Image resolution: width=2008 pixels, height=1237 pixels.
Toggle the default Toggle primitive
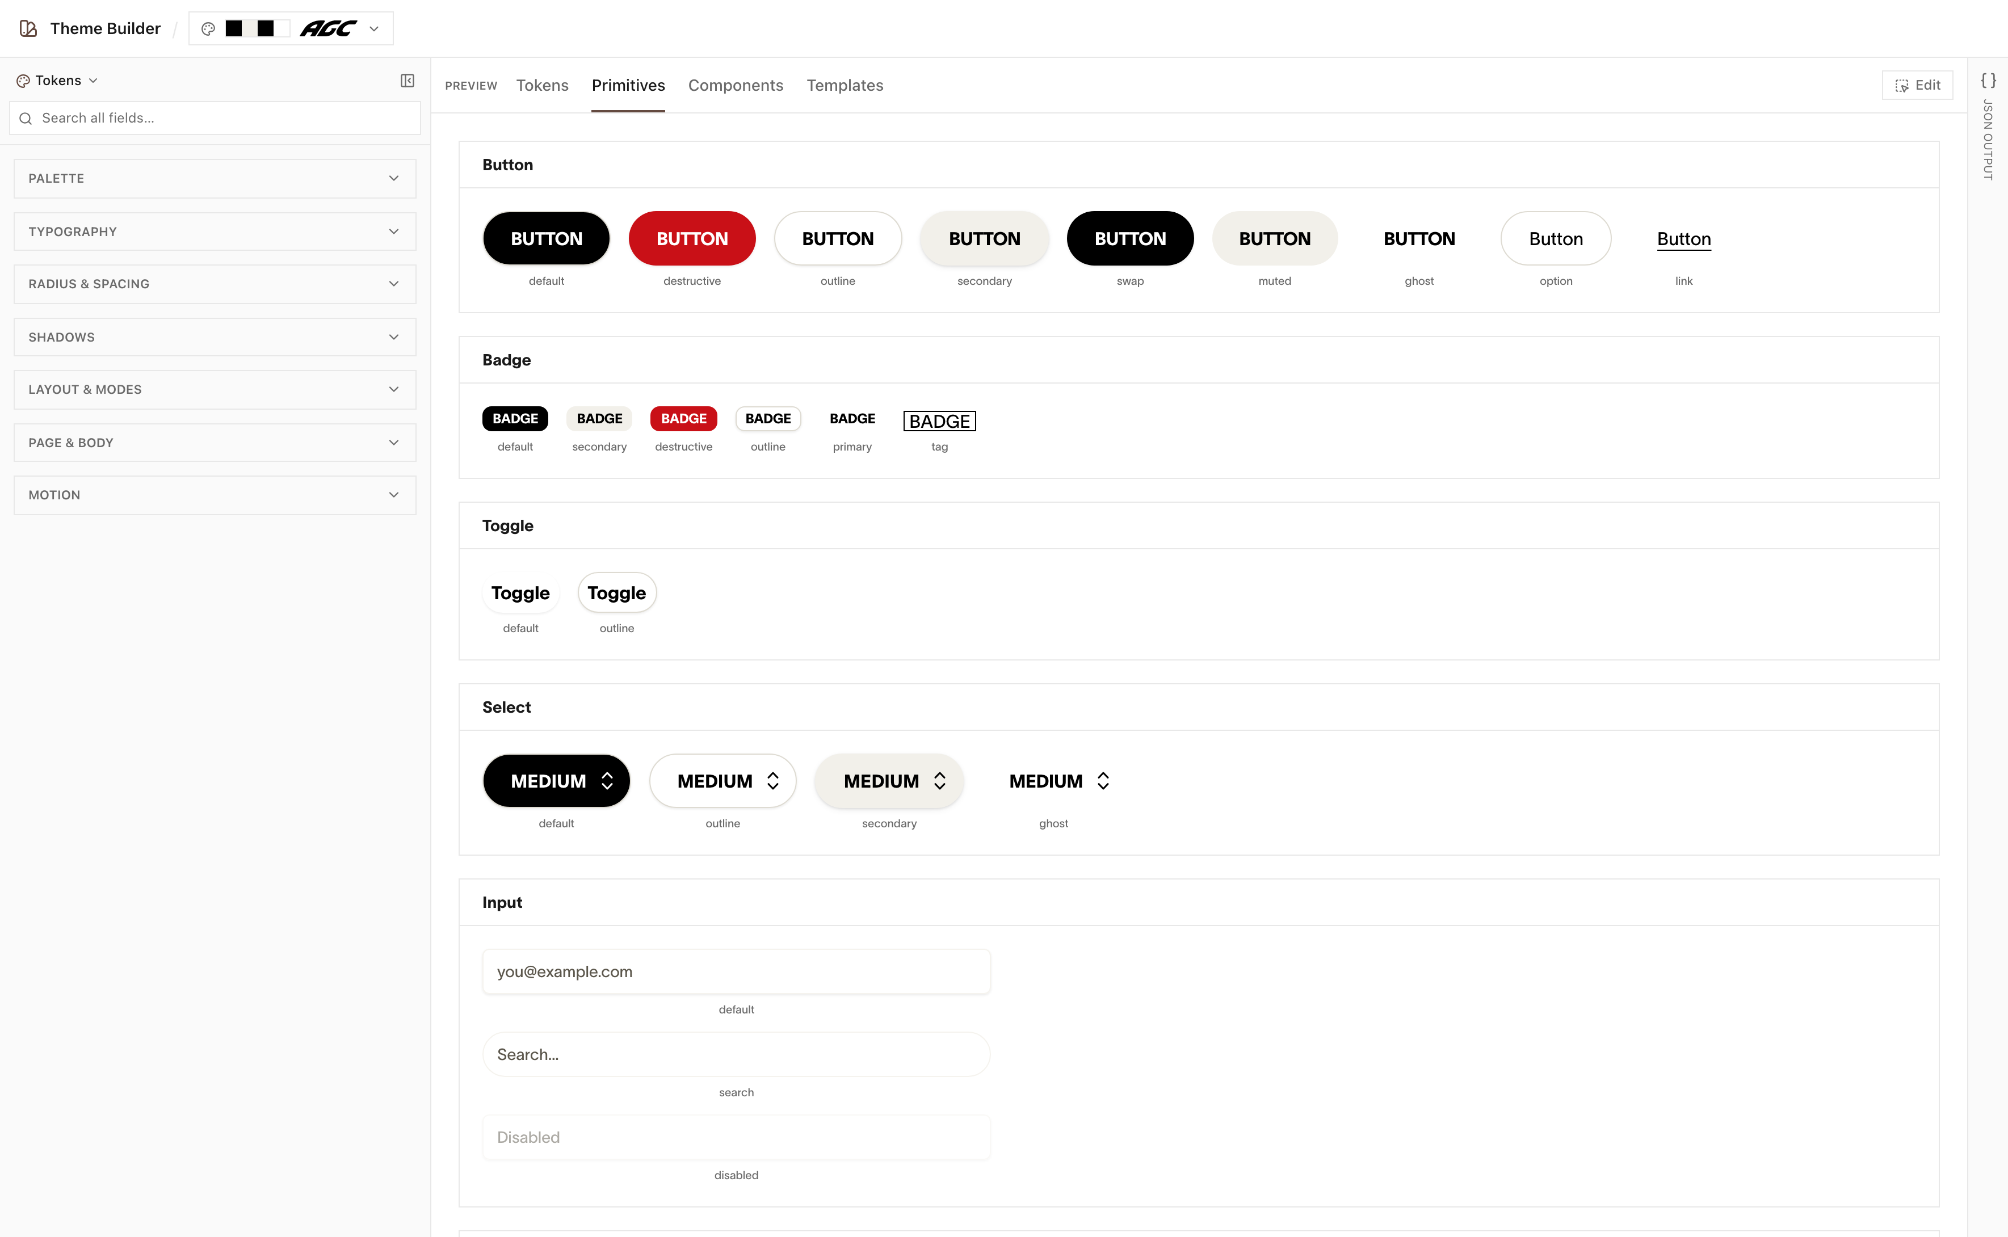520,592
